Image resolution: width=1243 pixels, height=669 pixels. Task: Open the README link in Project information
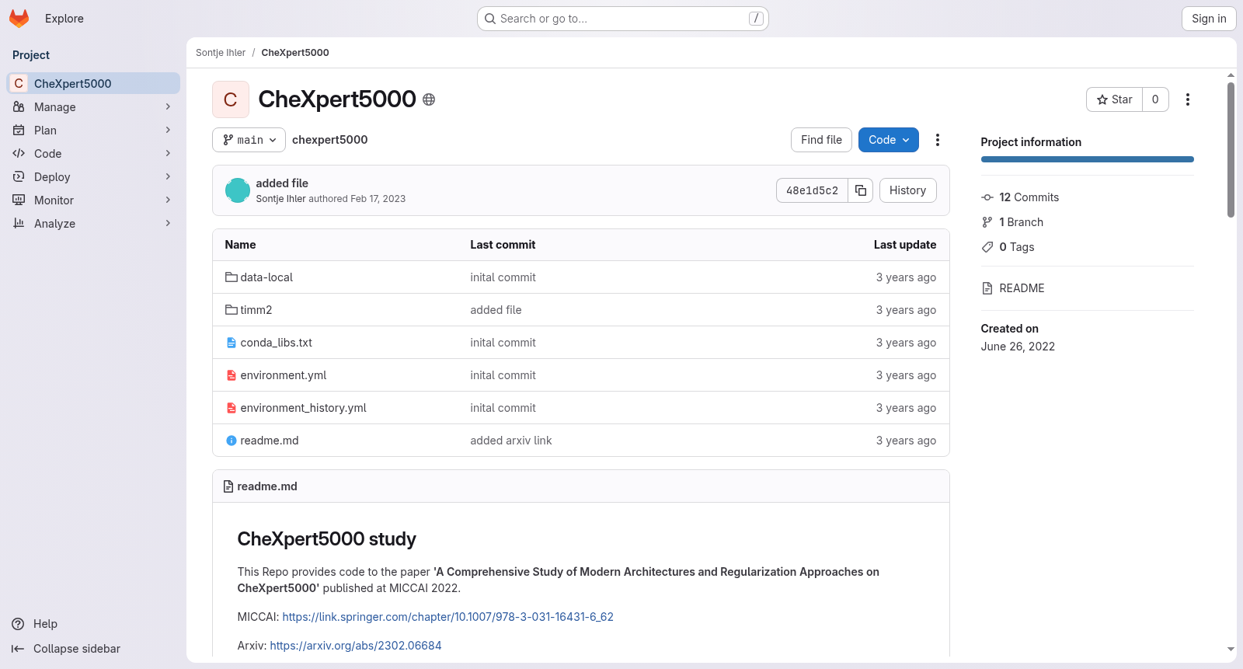[x=1022, y=288]
